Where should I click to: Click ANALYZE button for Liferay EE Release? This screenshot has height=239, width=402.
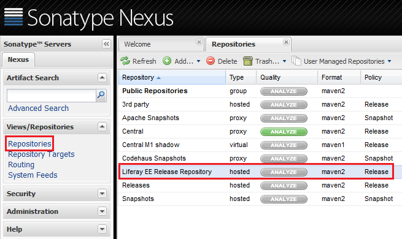click(x=284, y=172)
